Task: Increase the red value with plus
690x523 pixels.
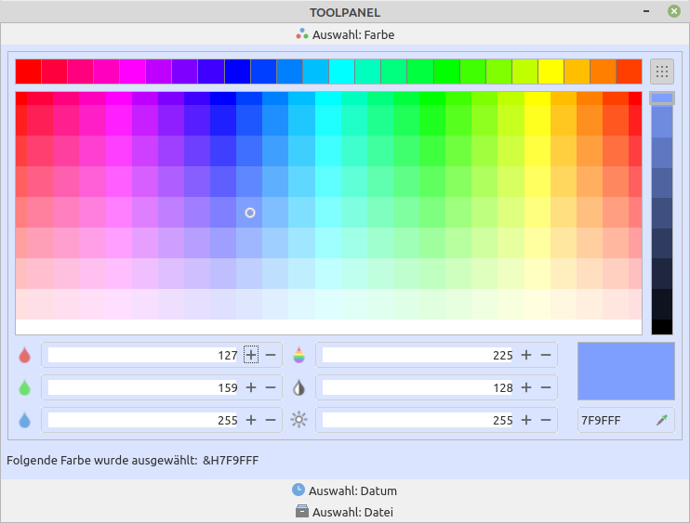Action: (x=251, y=355)
